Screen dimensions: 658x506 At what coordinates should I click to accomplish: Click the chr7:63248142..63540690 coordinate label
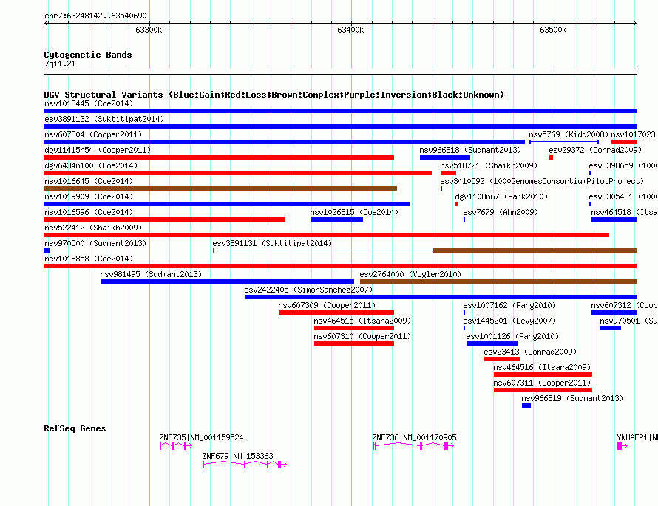tap(95, 16)
